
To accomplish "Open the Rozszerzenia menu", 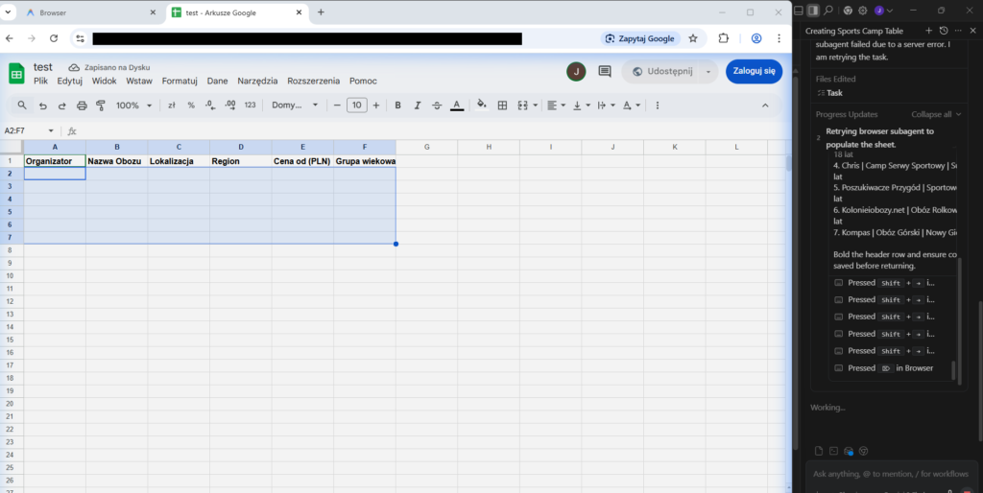I will tap(313, 82).
